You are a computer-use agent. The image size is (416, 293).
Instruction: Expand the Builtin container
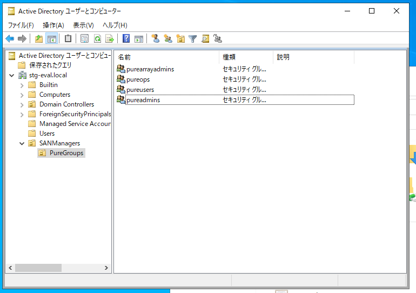tap(22, 85)
